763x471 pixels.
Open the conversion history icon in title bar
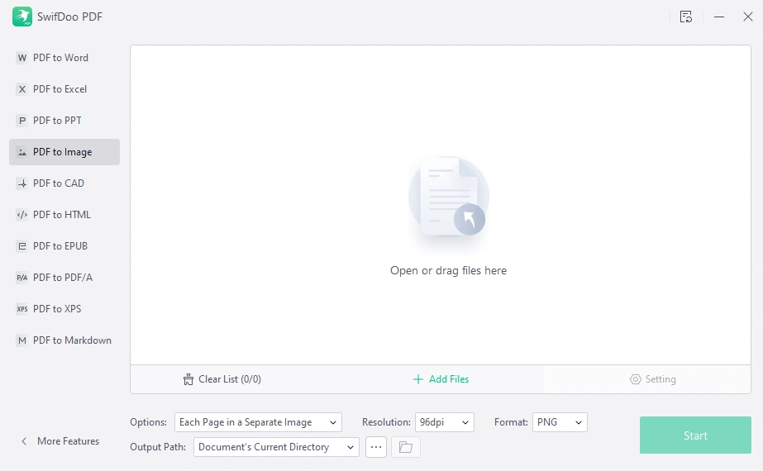686,17
